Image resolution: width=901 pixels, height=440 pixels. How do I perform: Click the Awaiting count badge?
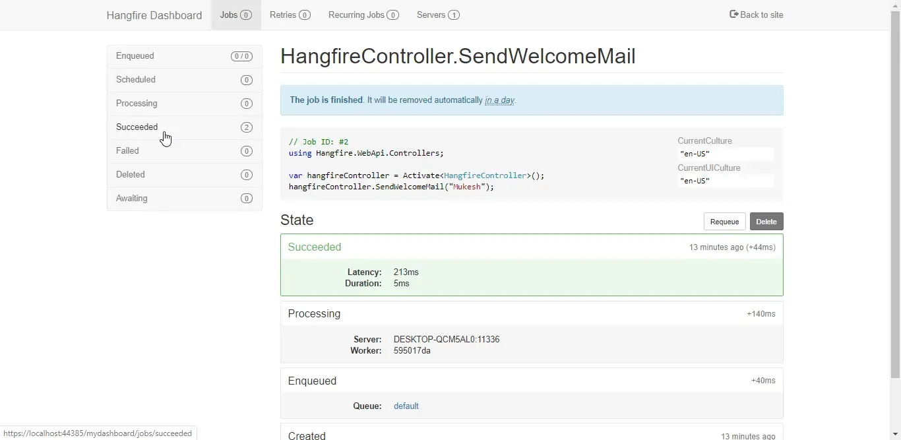tap(247, 199)
